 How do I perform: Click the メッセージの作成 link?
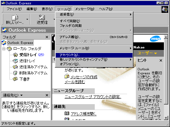pyautogui.click(x=84, y=77)
